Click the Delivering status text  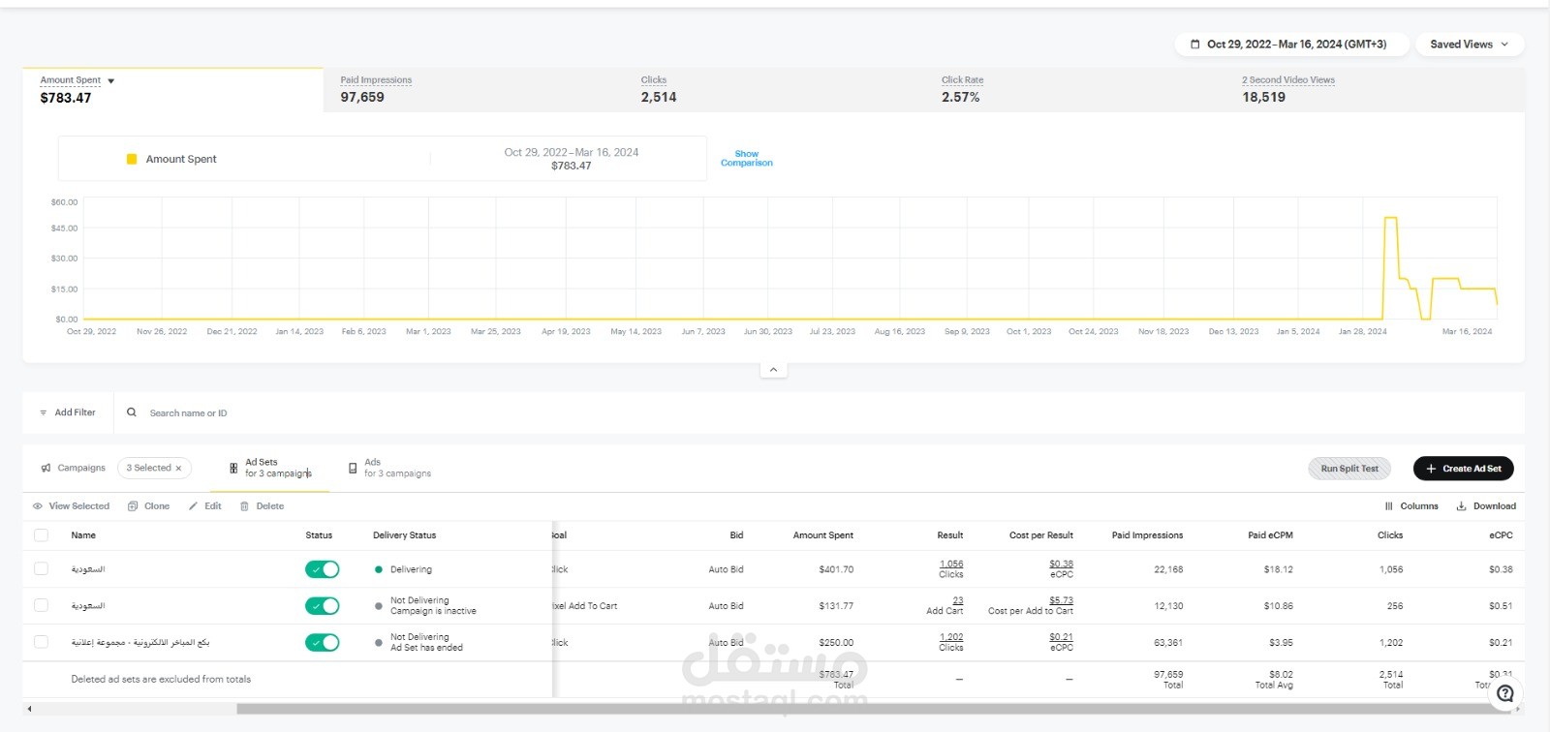411,569
